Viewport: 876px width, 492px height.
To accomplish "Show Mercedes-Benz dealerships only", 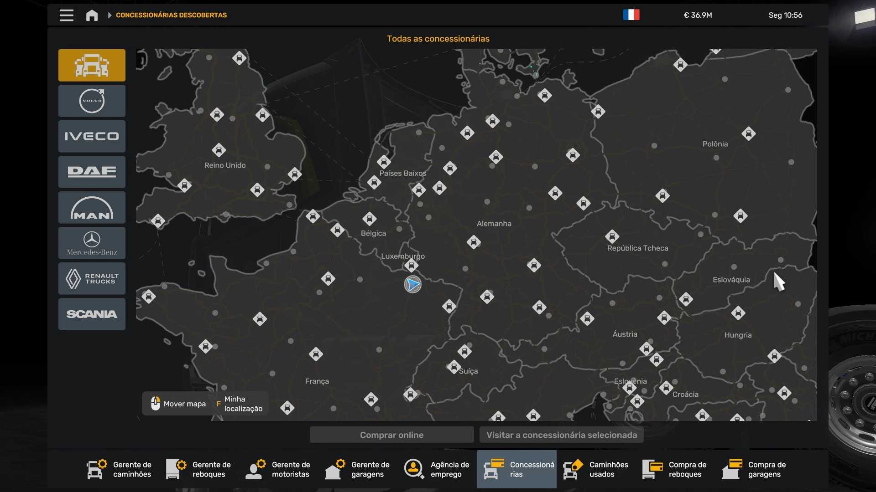I will pos(92,243).
